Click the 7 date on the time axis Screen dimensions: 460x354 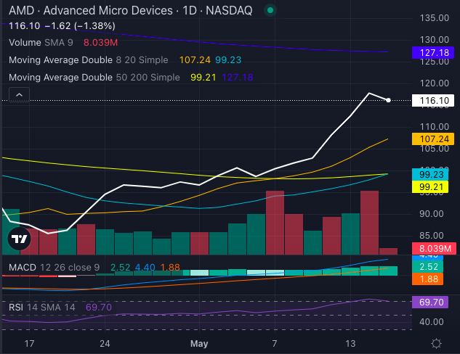275,343
